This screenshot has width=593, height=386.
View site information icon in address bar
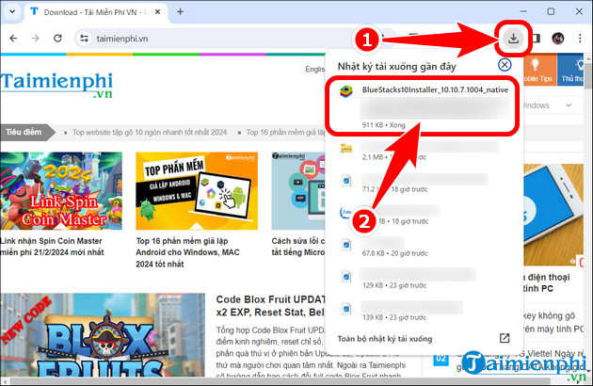point(84,39)
